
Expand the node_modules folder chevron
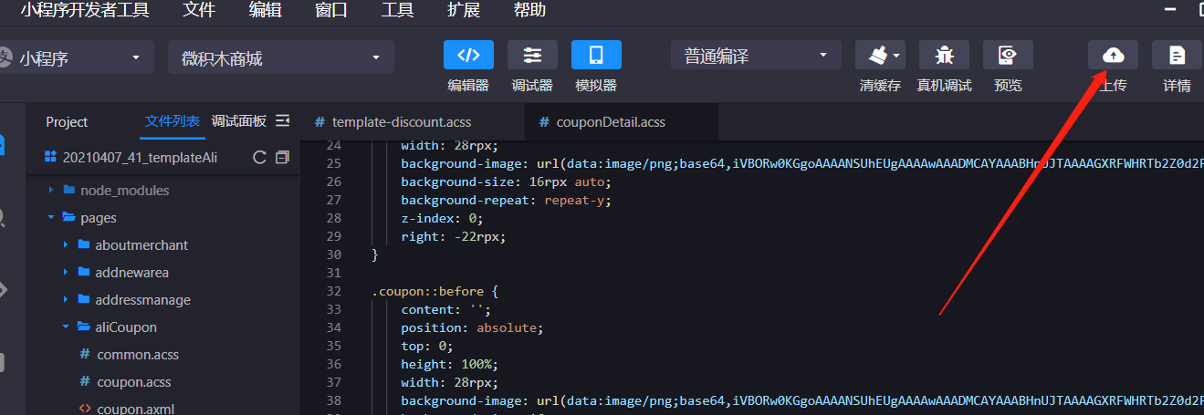pyautogui.click(x=50, y=191)
